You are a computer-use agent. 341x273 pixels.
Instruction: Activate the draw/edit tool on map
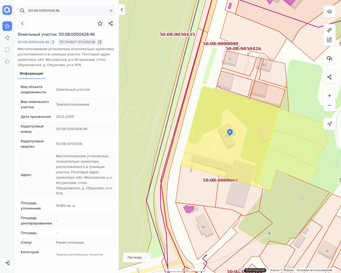pos(330,40)
